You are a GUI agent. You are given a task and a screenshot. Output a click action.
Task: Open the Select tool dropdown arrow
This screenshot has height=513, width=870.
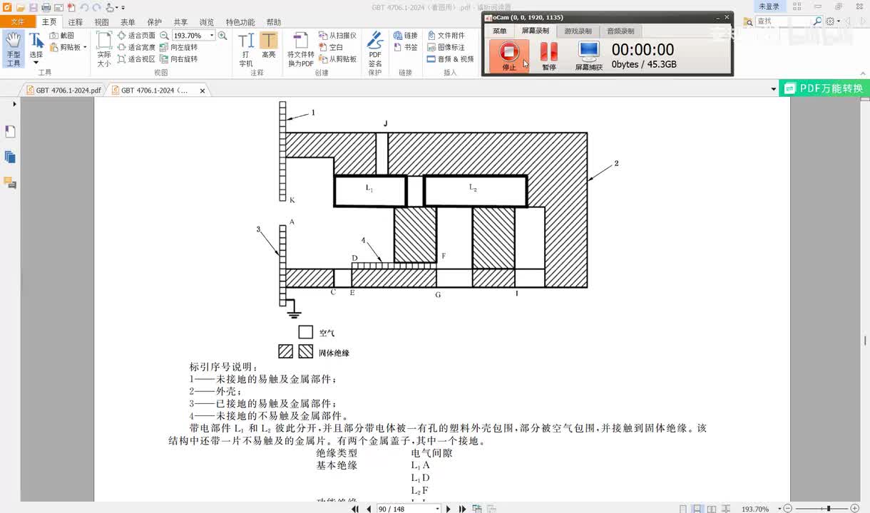(x=36, y=63)
